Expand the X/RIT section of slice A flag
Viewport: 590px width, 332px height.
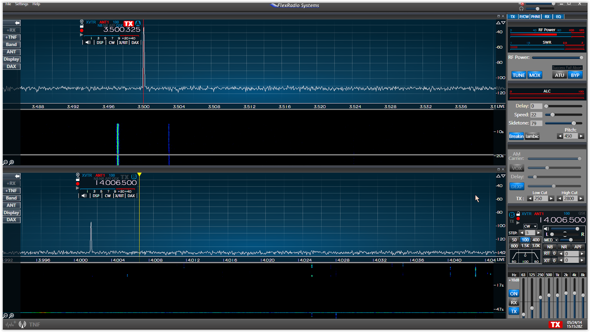[123, 43]
